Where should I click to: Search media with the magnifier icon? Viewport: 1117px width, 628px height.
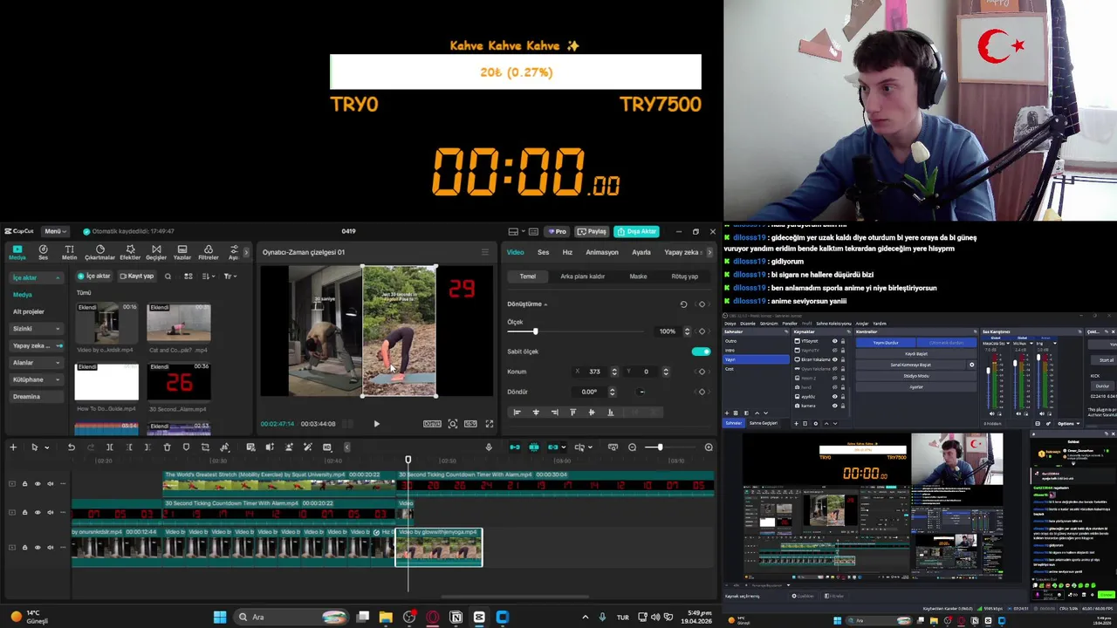168,276
